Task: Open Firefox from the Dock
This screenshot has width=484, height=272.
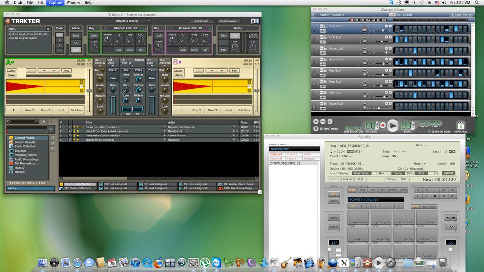Action: [158, 263]
